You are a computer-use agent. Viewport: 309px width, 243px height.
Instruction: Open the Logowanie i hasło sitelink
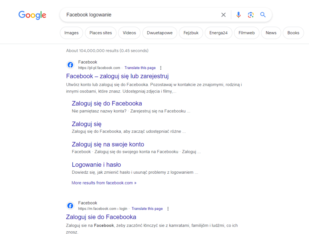pos(96,165)
